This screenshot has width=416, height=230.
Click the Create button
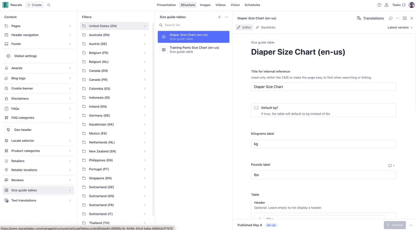[x=35, y=5]
